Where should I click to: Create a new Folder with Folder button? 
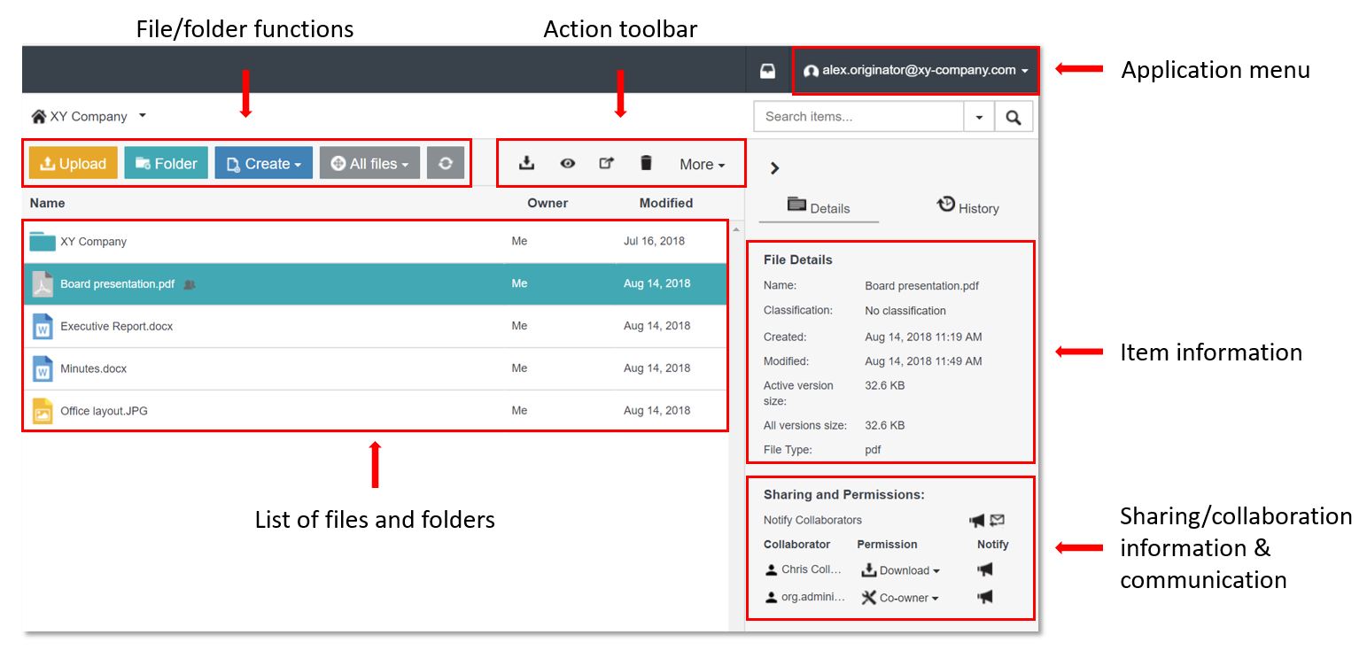click(166, 163)
